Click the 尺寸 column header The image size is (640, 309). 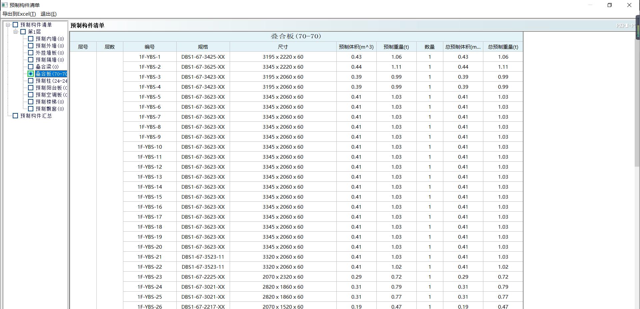pos(283,47)
